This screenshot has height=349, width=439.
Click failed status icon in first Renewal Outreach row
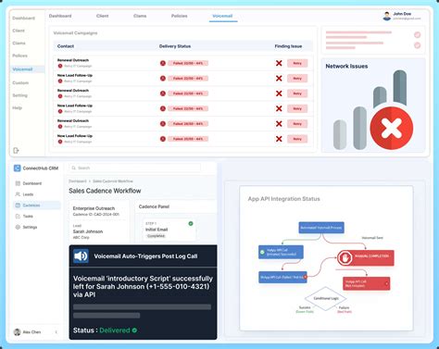(163, 63)
